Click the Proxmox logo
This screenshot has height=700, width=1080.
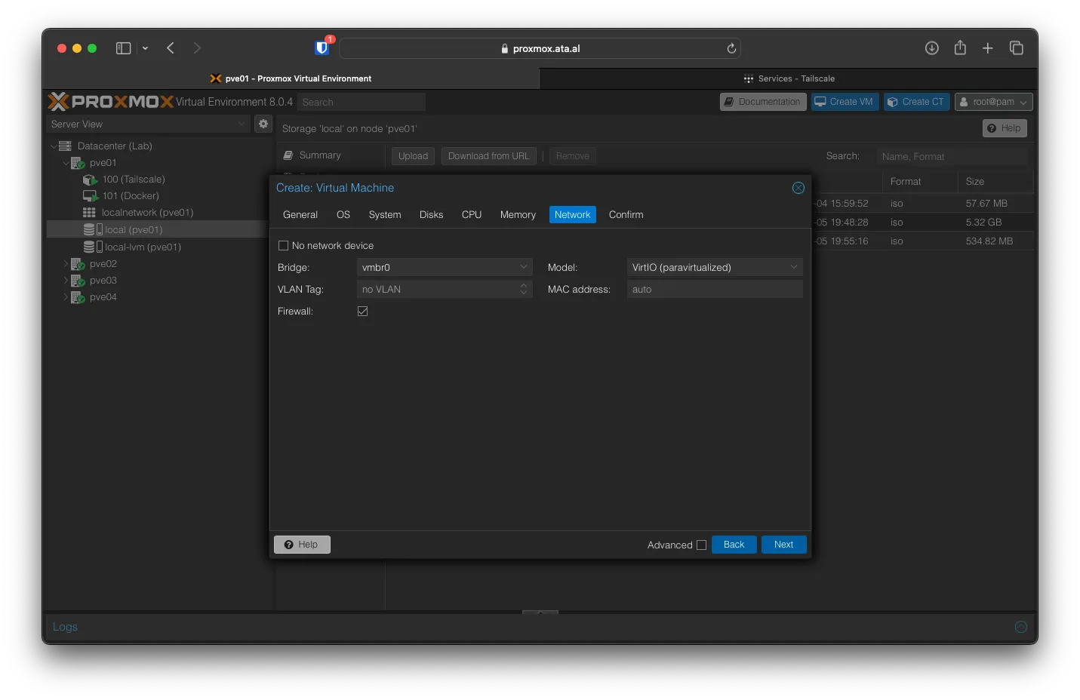click(111, 101)
